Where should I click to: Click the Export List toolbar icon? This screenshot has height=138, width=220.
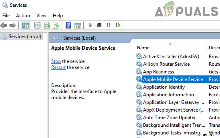[56, 25]
